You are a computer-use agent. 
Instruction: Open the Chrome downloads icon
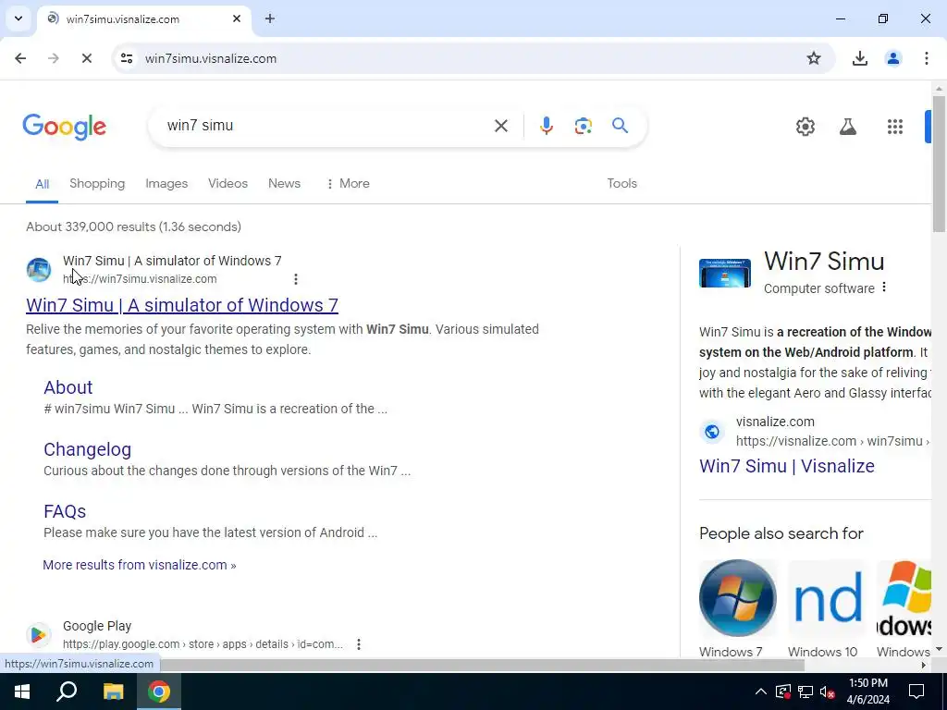[859, 58]
